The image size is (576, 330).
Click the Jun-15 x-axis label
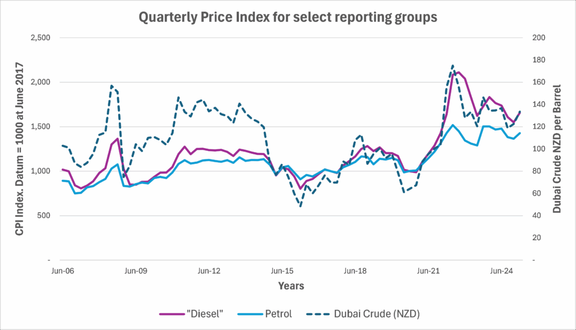pyautogui.click(x=282, y=271)
